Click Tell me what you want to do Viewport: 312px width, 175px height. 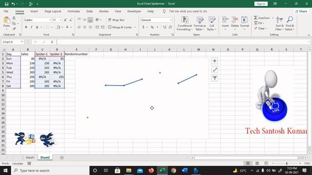tap(188, 11)
